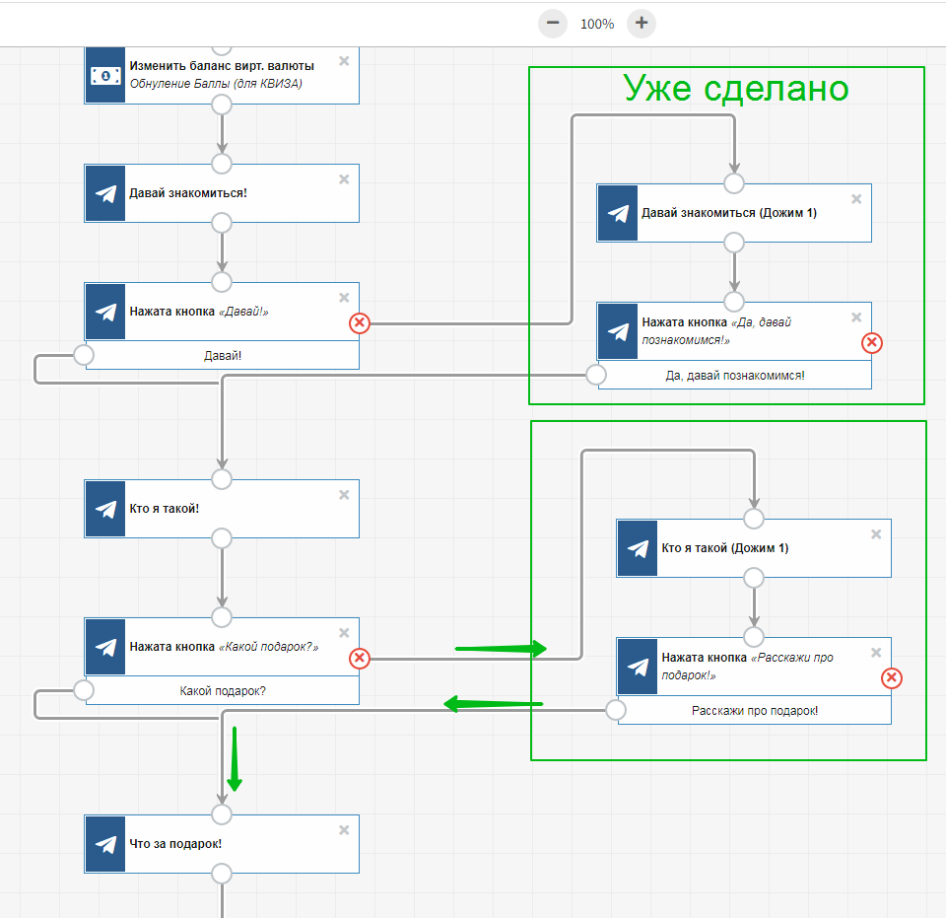This screenshot has height=918, width=946.
Task: Click telegram icon of Что за подарок! block
Action: click(x=105, y=844)
